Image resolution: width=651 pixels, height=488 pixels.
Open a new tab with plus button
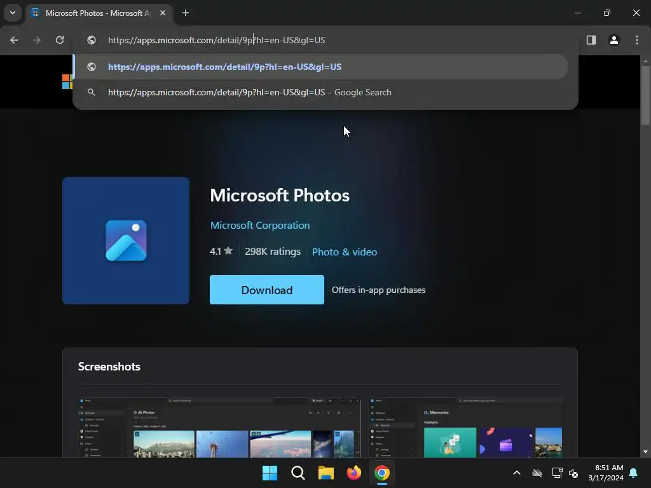point(186,13)
